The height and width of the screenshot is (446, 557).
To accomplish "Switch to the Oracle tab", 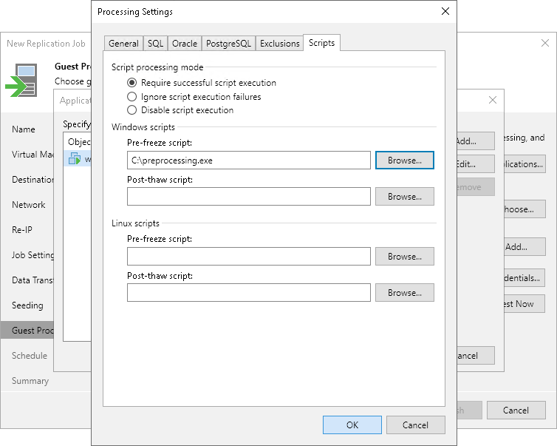I will pos(185,44).
